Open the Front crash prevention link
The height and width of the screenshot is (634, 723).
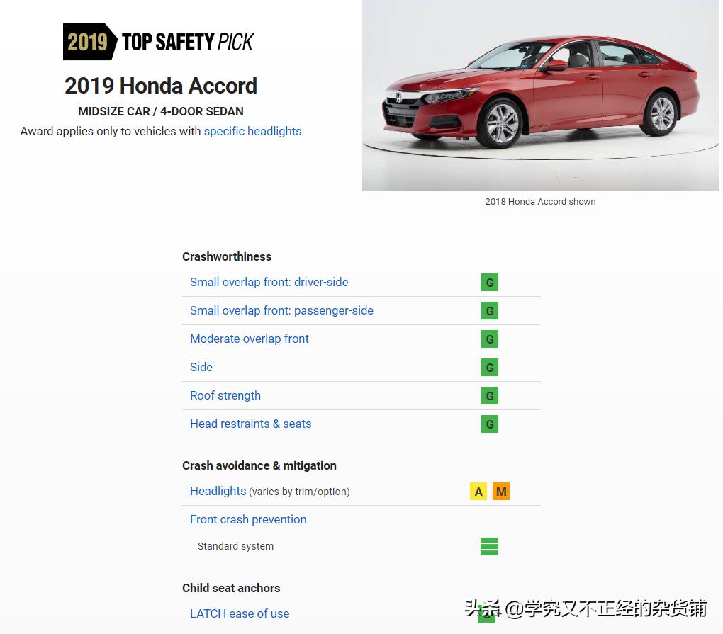point(248,519)
